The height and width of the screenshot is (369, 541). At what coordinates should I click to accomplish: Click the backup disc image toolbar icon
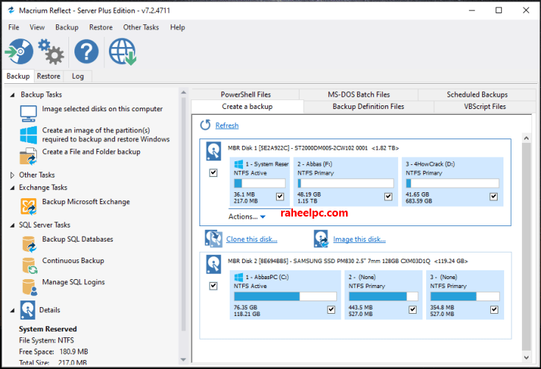click(x=19, y=52)
